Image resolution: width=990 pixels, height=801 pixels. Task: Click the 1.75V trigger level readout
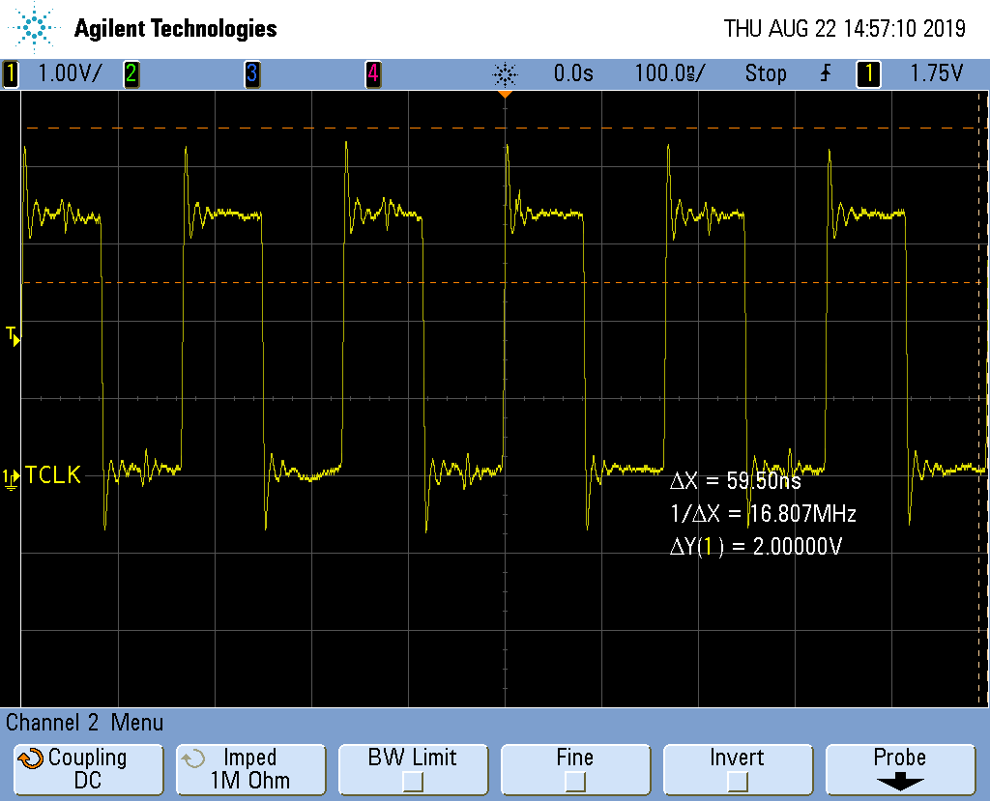click(x=934, y=73)
